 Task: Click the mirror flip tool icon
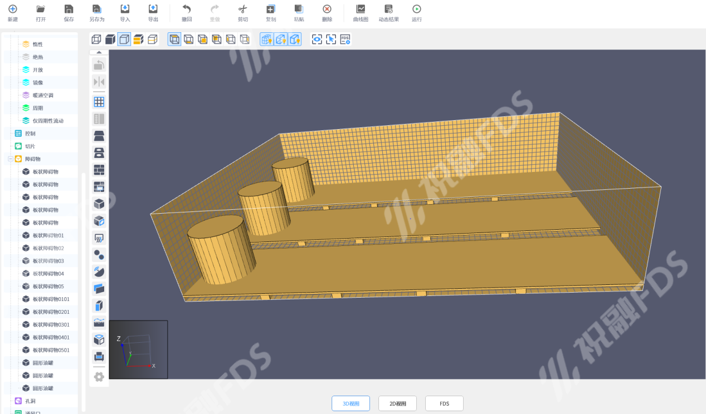[x=99, y=82]
